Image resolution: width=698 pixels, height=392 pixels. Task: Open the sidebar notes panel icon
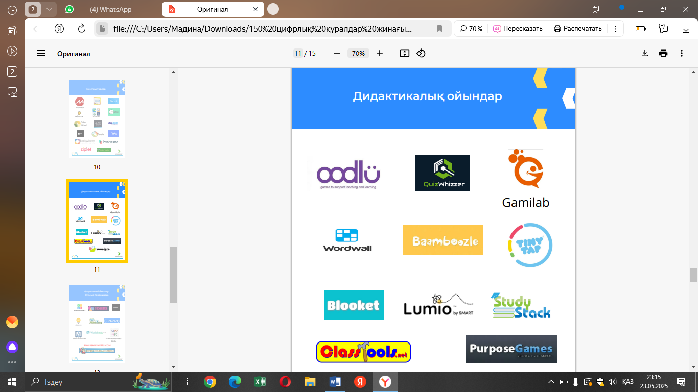(13, 31)
